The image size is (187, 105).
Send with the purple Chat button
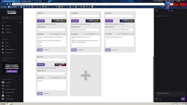(x=183, y=99)
